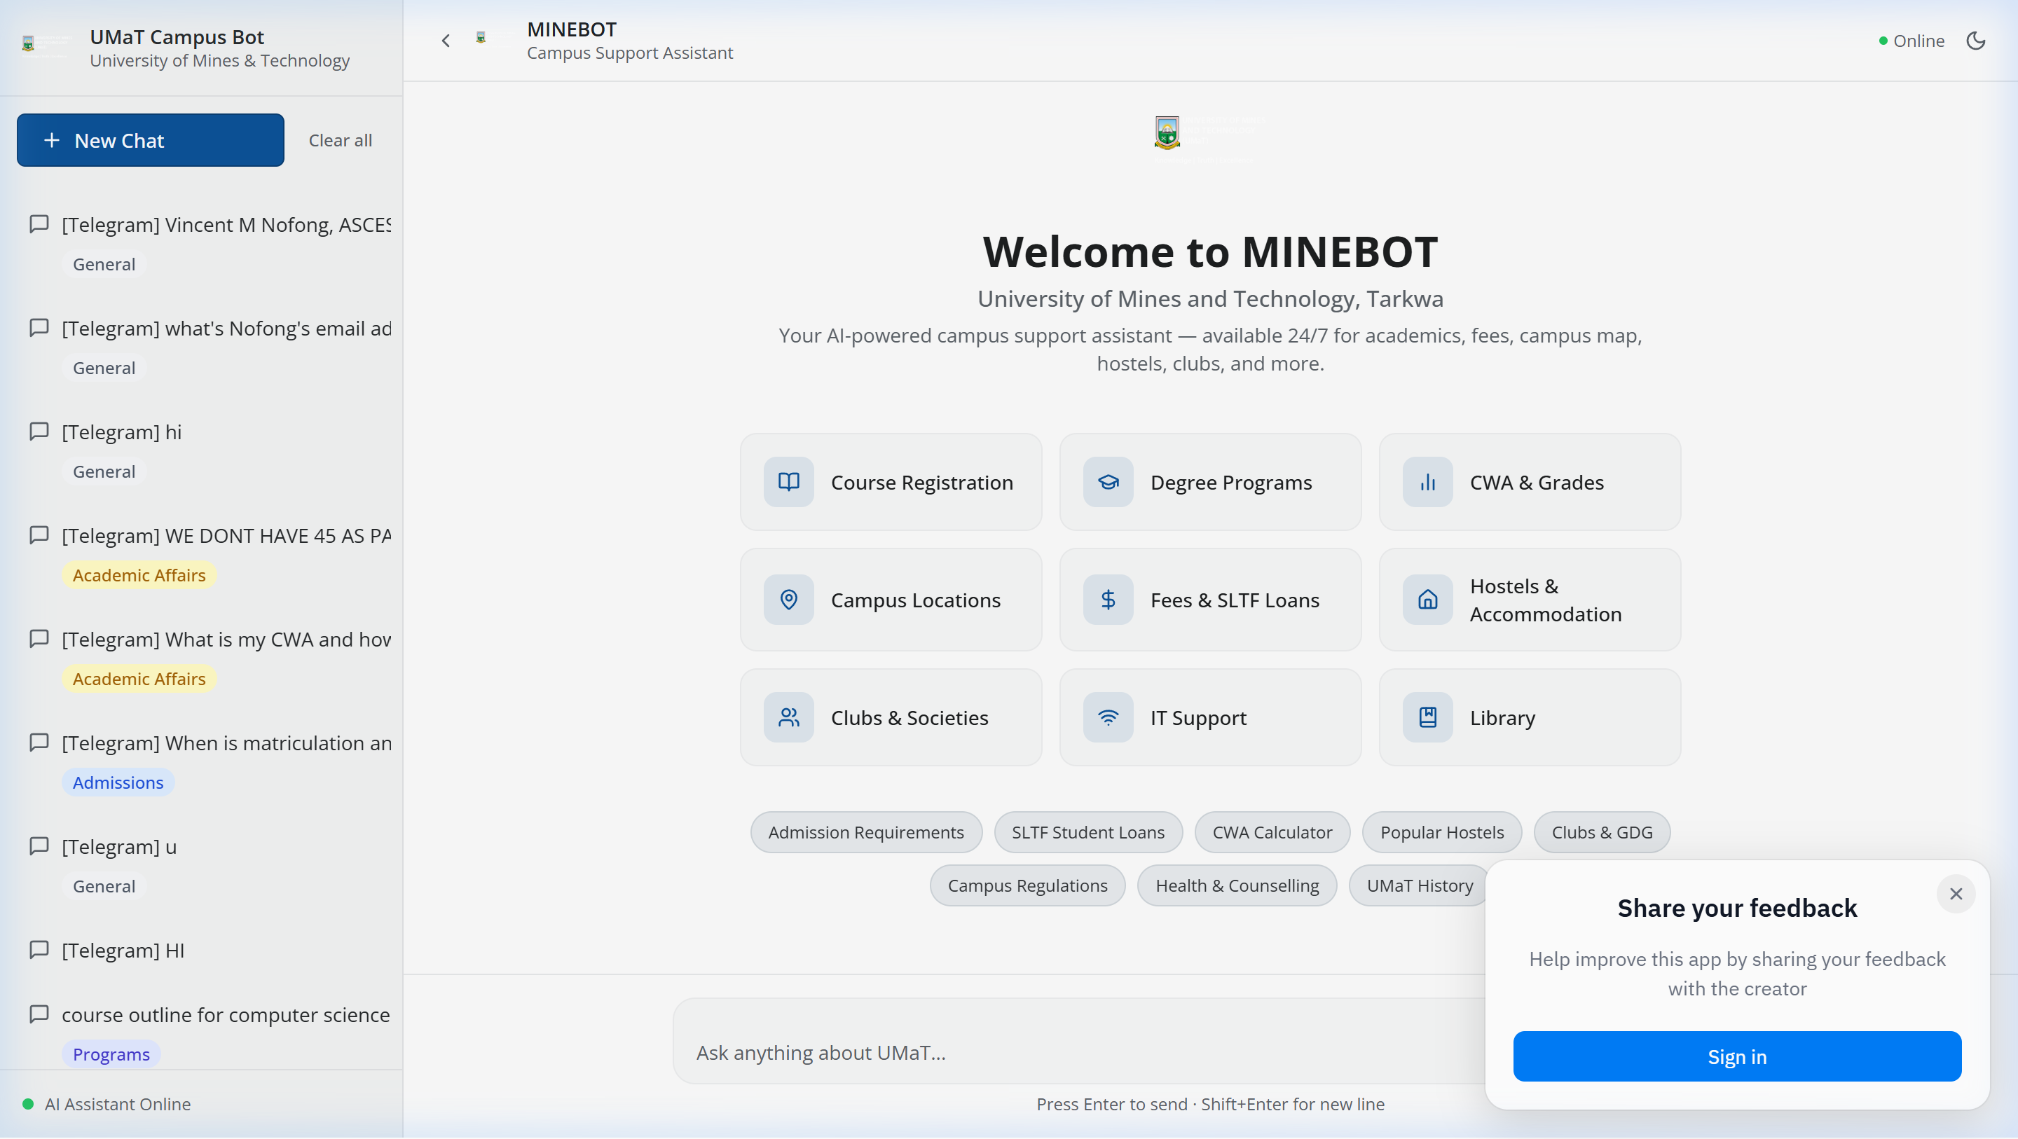Open the Degree Programs card

tap(1210, 482)
